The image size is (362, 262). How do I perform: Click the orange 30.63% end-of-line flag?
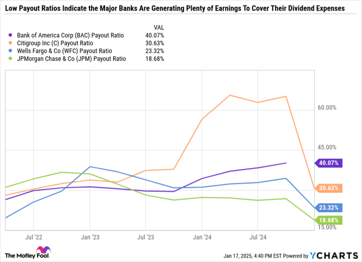tap(328, 188)
